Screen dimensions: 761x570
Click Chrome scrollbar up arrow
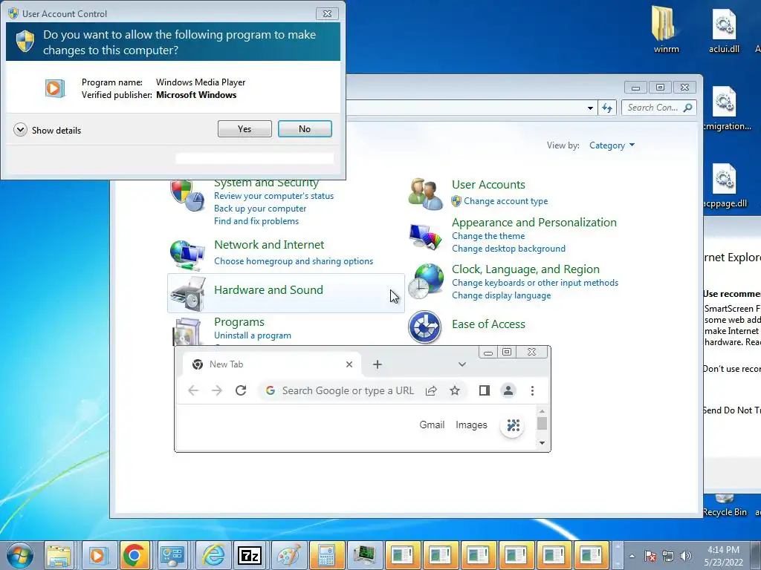tap(542, 411)
